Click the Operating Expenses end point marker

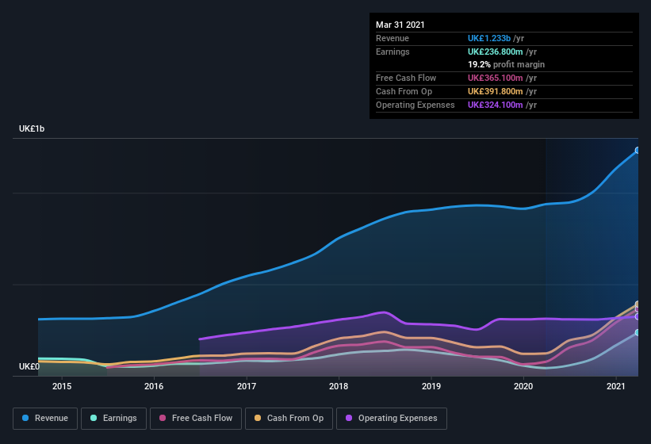[x=638, y=316]
